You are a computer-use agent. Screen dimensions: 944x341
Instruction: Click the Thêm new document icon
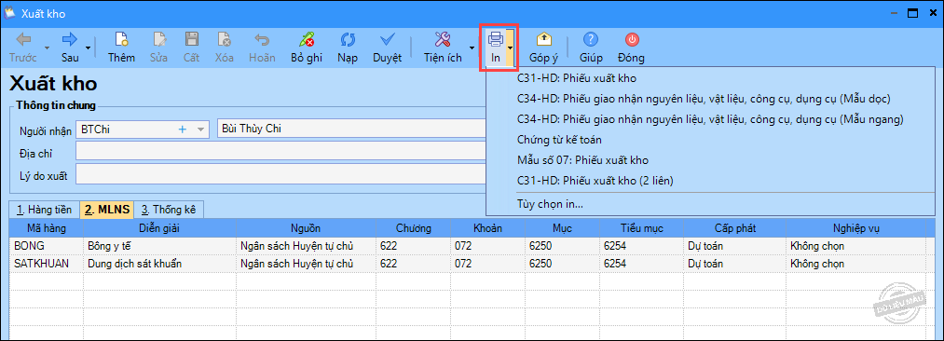click(x=122, y=40)
